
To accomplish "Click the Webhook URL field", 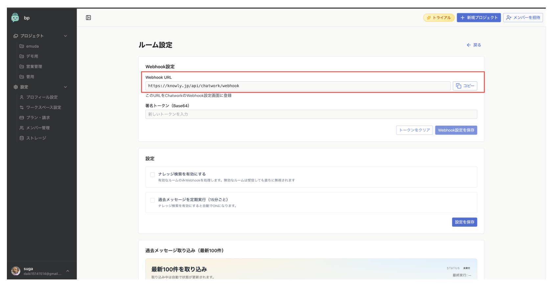I will tap(298, 86).
